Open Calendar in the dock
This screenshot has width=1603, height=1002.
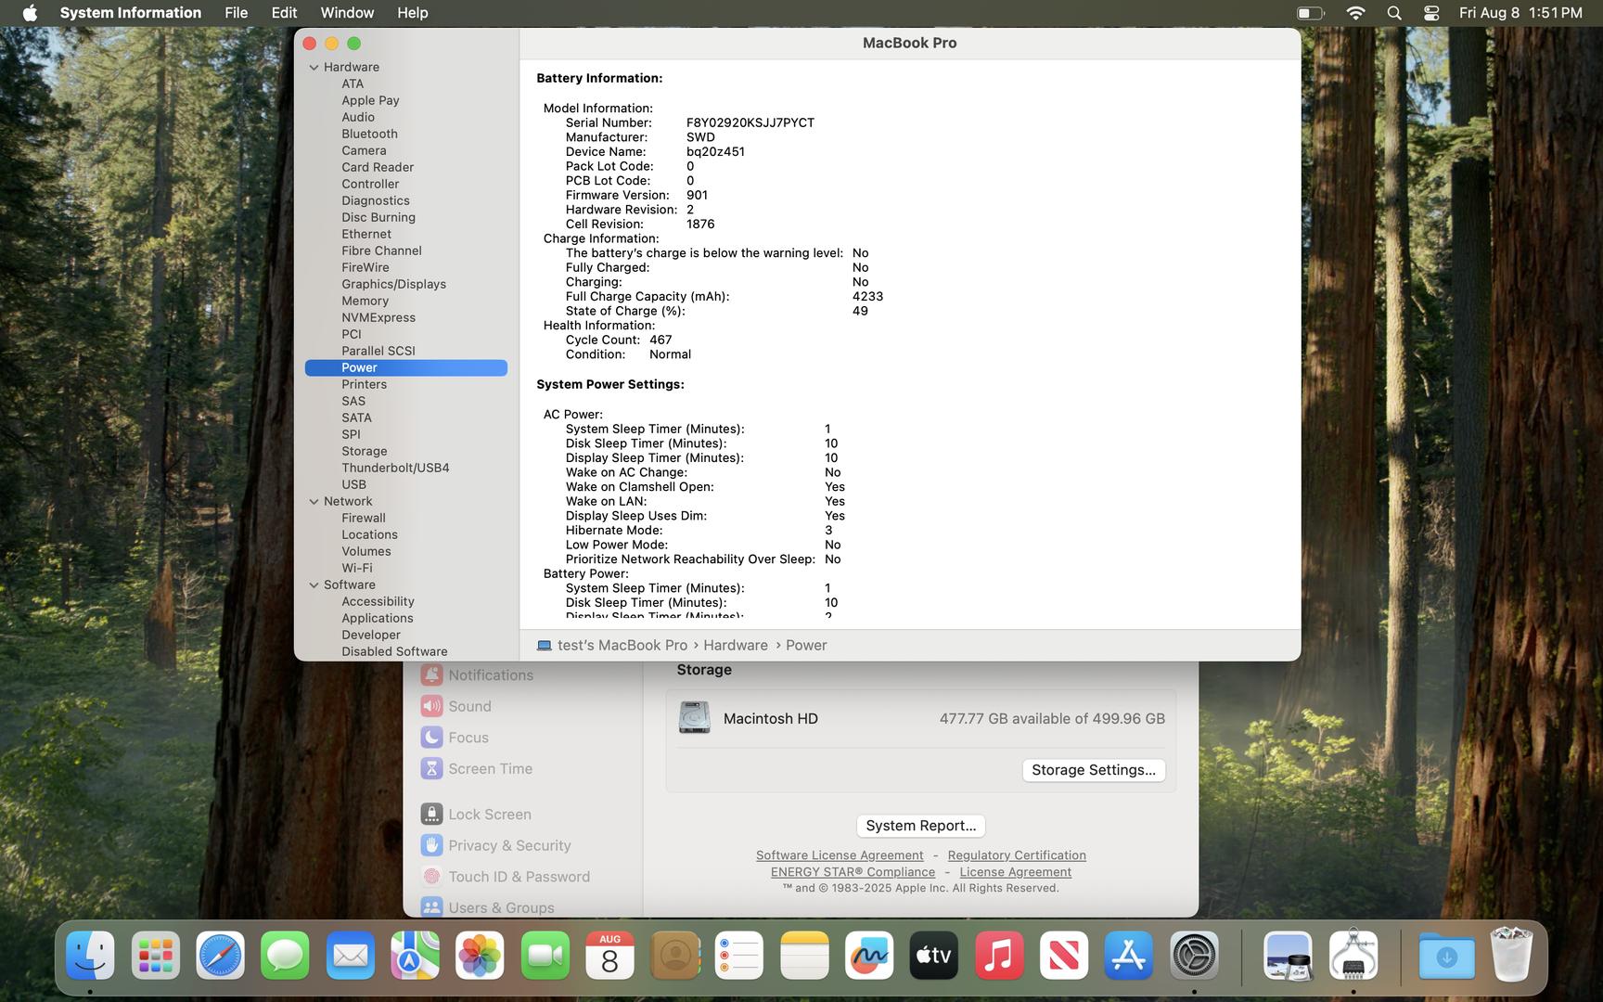[609, 956]
